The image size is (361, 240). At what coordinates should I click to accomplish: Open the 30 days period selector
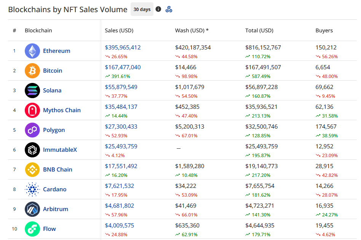pos(142,9)
